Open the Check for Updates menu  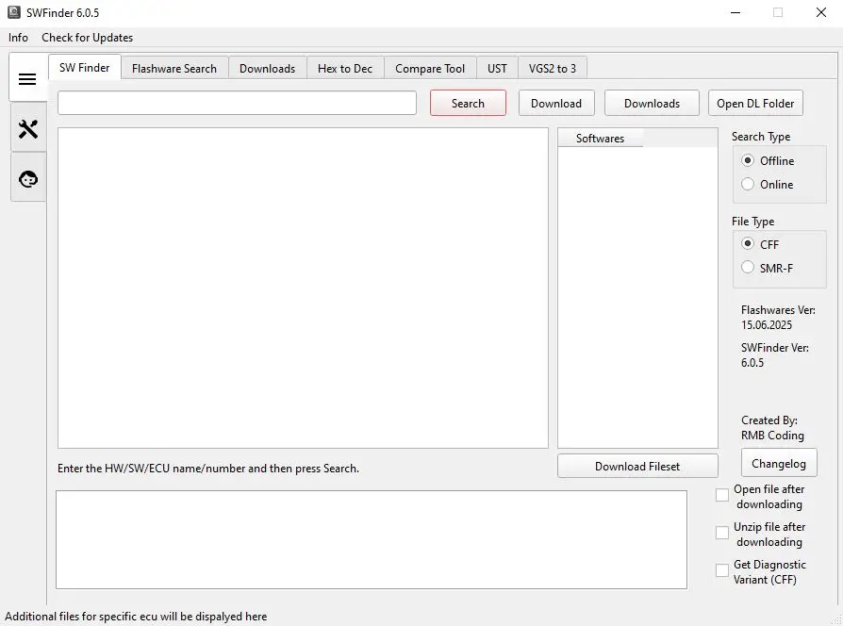pyautogui.click(x=87, y=38)
